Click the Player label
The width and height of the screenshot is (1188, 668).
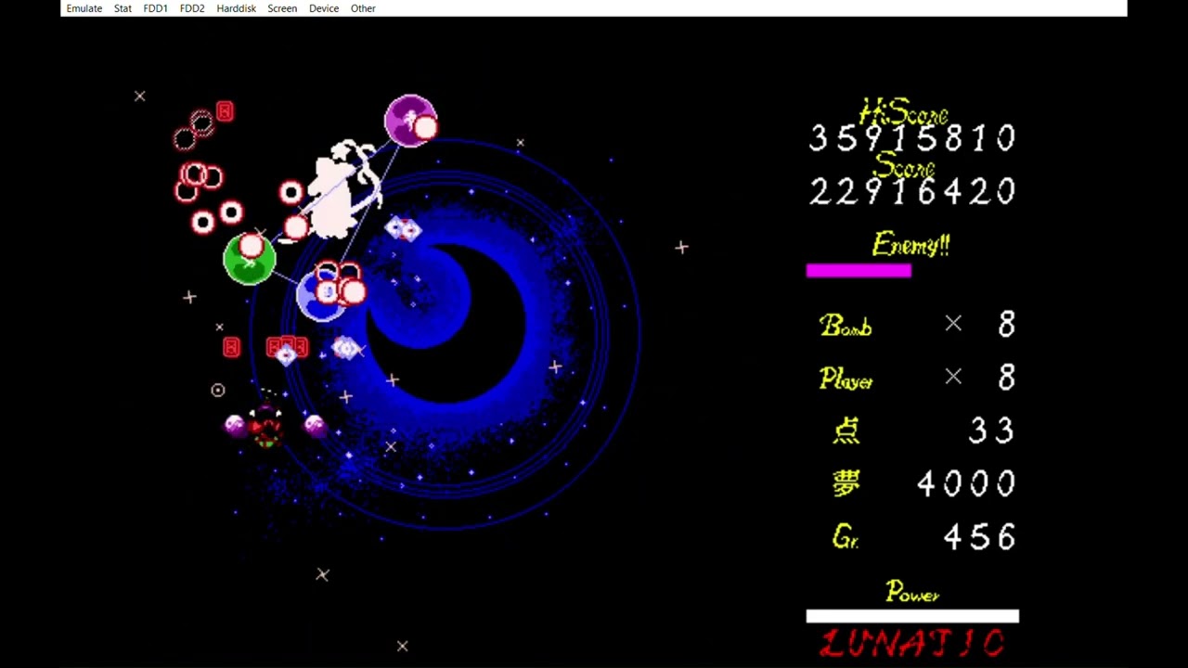click(846, 379)
